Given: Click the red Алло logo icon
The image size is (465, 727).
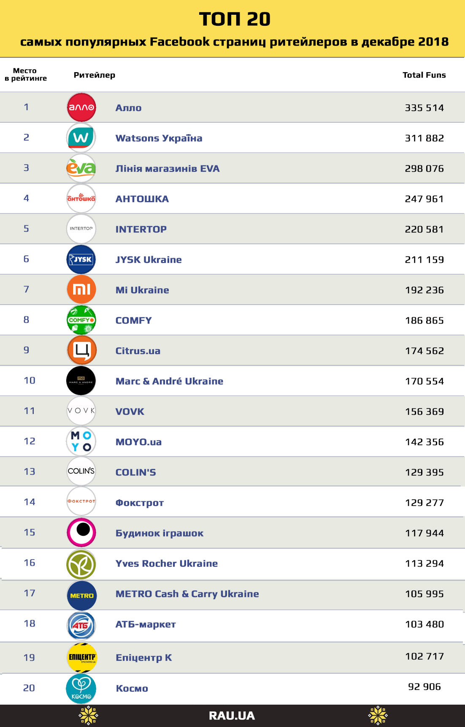Looking at the screenshot, I should pyautogui.click(x=81, y=108).
